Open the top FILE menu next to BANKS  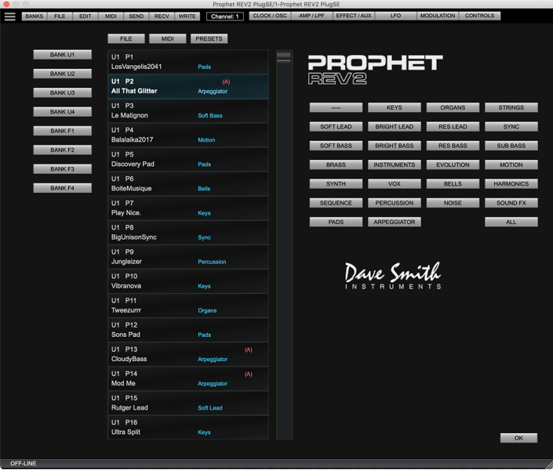[60, 16]
